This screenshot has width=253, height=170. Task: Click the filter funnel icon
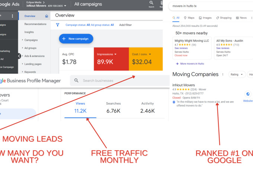[58, 25]
